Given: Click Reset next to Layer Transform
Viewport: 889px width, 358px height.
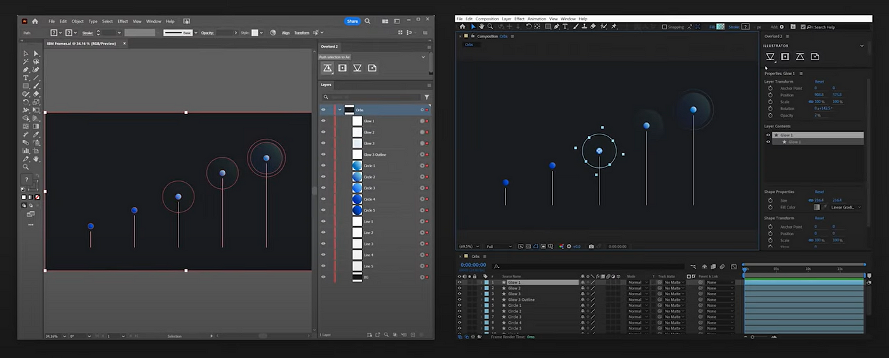Looking at the screenshot, I should 819,82.
